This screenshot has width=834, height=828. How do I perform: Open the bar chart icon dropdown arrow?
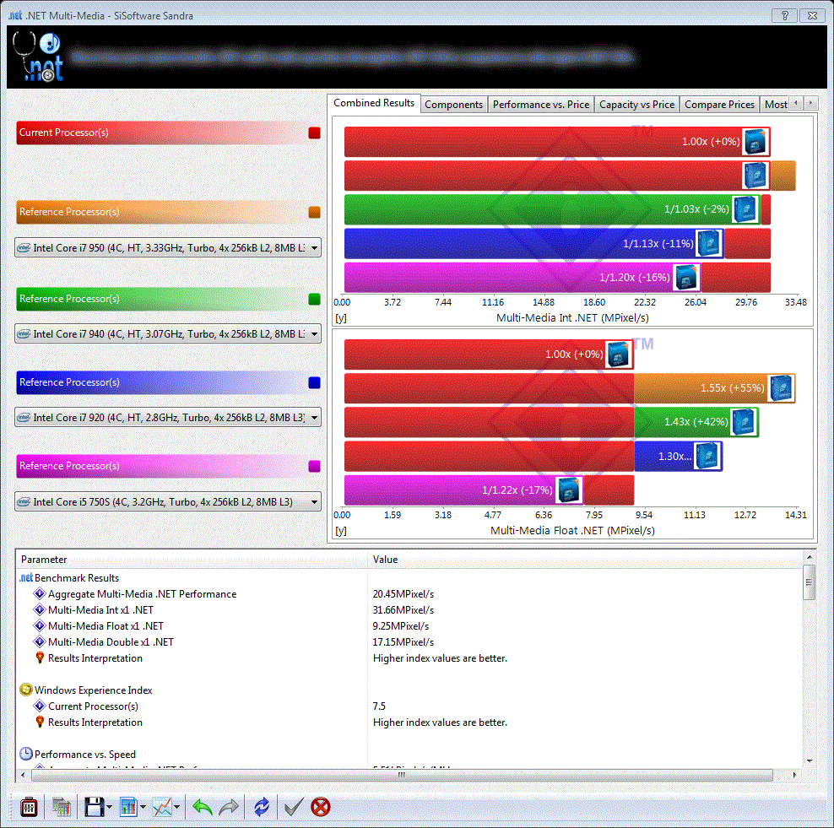pyautogui.click(x=143, y=807)
